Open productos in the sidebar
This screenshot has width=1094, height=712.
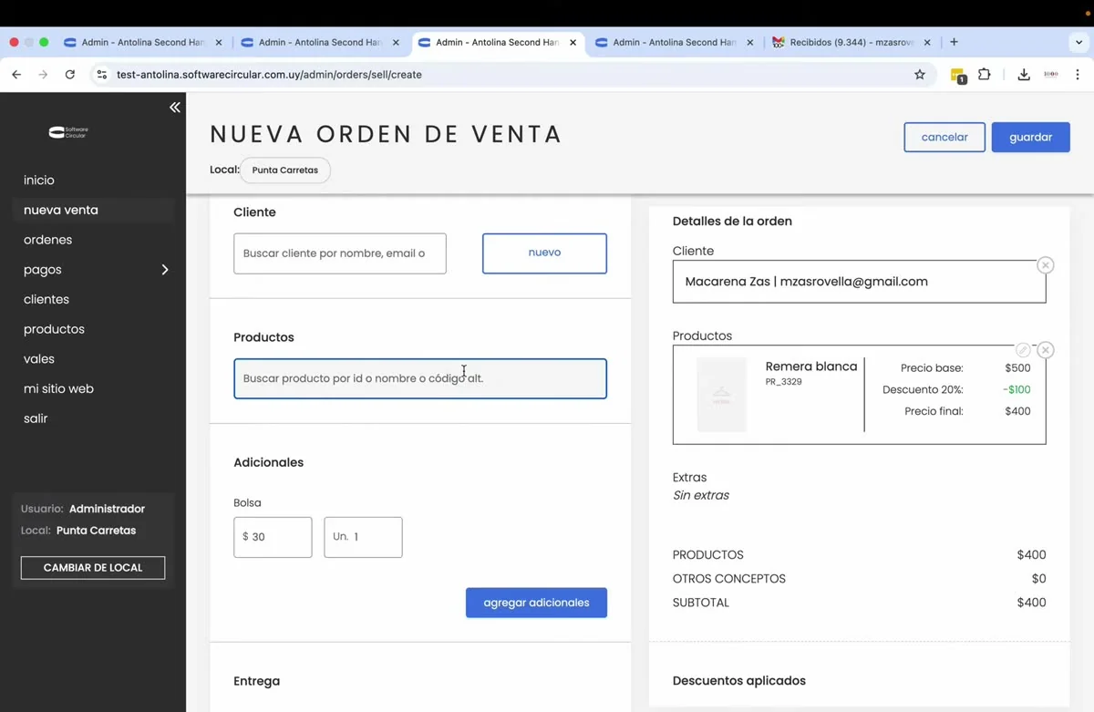[x=54, y=329]
